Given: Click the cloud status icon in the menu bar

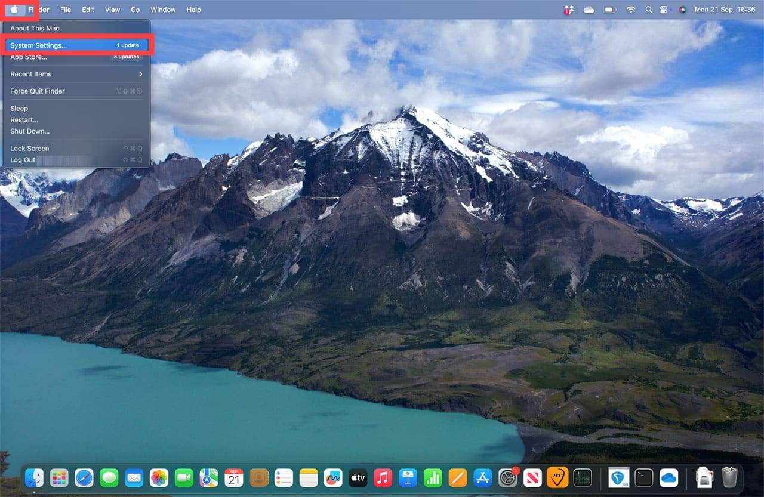Looking at the screenshot, I should pyautogui.click(x=589, y=10).
